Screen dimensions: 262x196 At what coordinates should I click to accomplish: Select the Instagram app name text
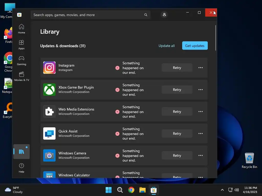pos(66,65)
